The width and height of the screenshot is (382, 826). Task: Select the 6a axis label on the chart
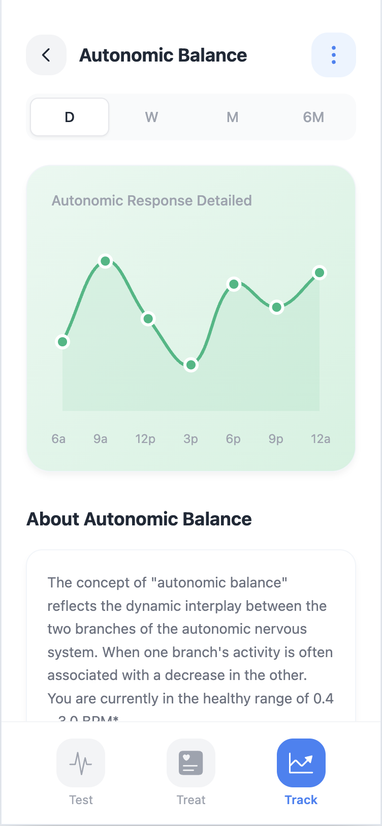[x=58, y=438]
